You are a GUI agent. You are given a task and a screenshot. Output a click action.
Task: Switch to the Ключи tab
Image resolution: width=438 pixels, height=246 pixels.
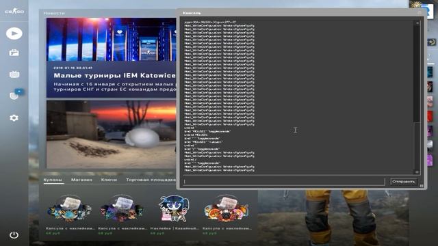point(109,180)
